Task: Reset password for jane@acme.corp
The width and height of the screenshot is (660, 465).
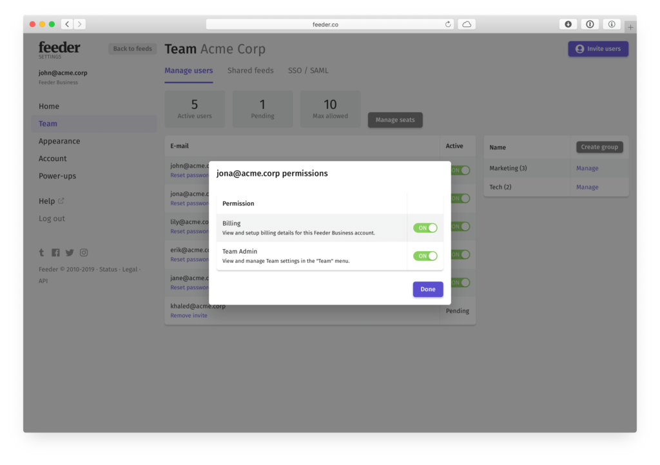Action: point(189,288)
